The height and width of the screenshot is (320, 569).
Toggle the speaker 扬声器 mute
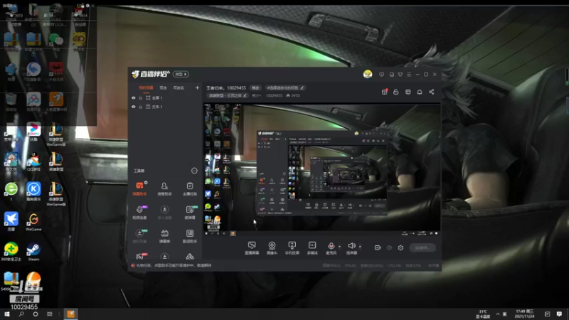coord(351,248)
